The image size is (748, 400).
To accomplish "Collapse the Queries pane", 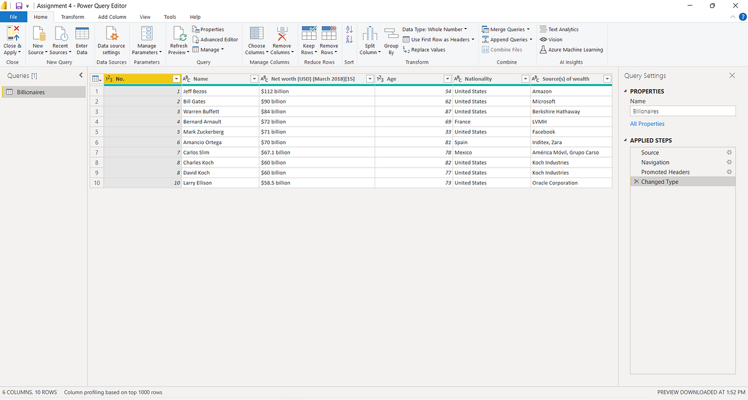I will (x=80, y=74).
